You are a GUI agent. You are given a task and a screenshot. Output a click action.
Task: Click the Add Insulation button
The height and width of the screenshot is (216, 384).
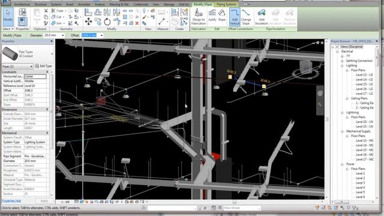tap(262, 17)
